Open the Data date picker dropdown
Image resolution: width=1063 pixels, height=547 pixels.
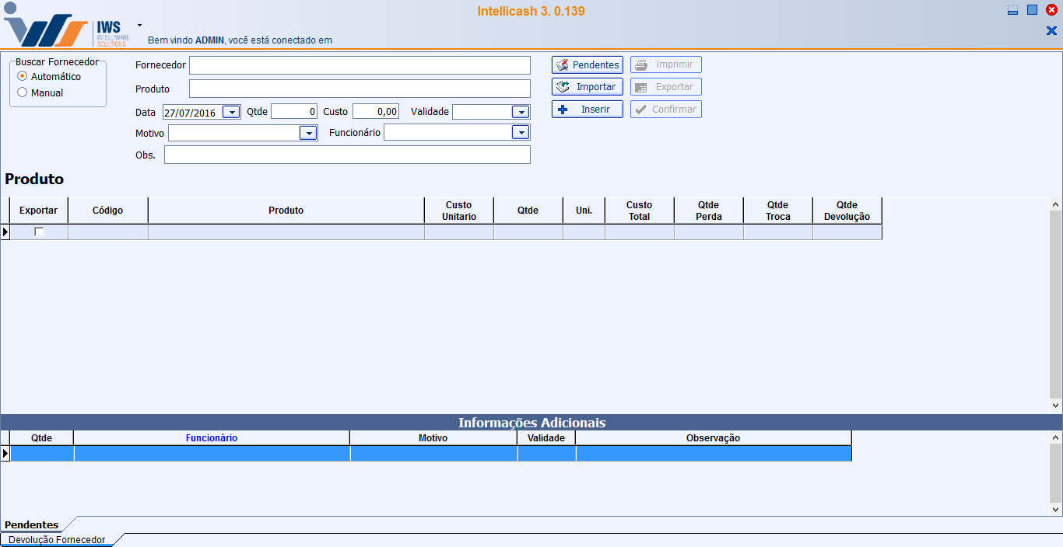(231, 112)
